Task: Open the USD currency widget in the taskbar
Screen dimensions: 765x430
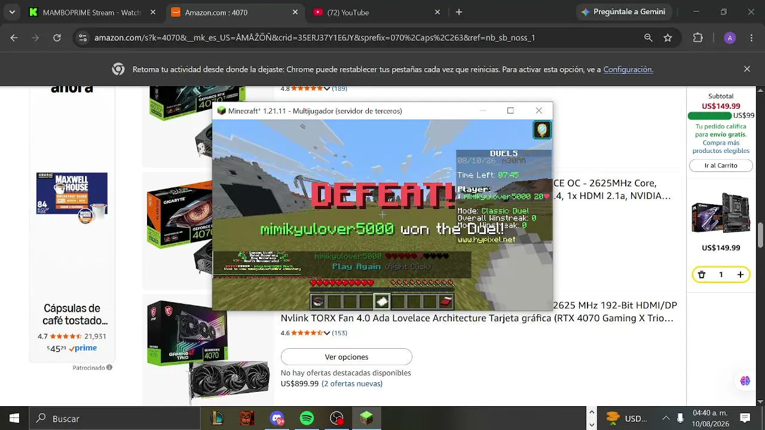Action: click(x=627, y=418)
